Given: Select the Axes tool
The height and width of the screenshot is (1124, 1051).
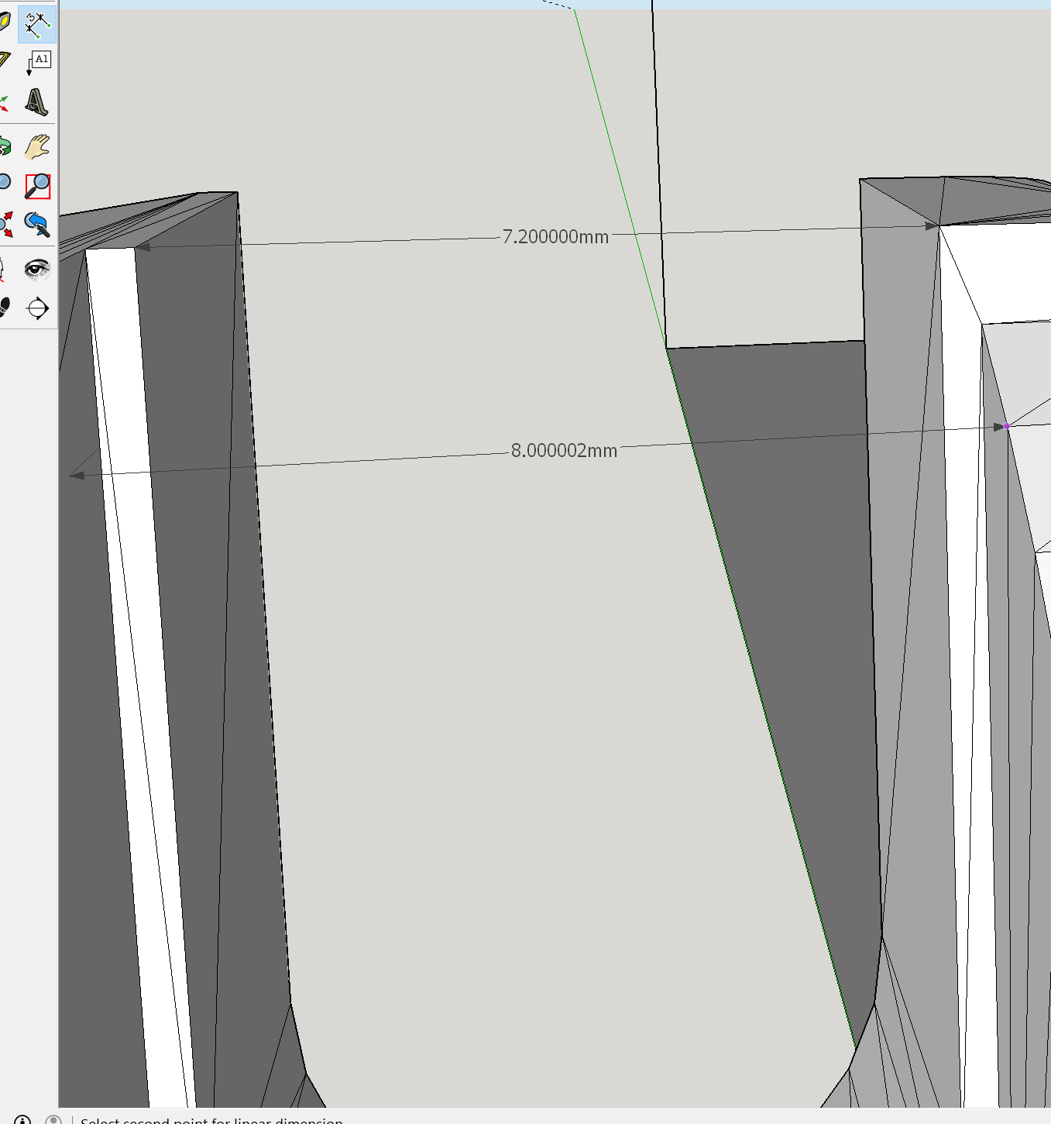Looking at the screenshot, I should (x=4, y=102).
